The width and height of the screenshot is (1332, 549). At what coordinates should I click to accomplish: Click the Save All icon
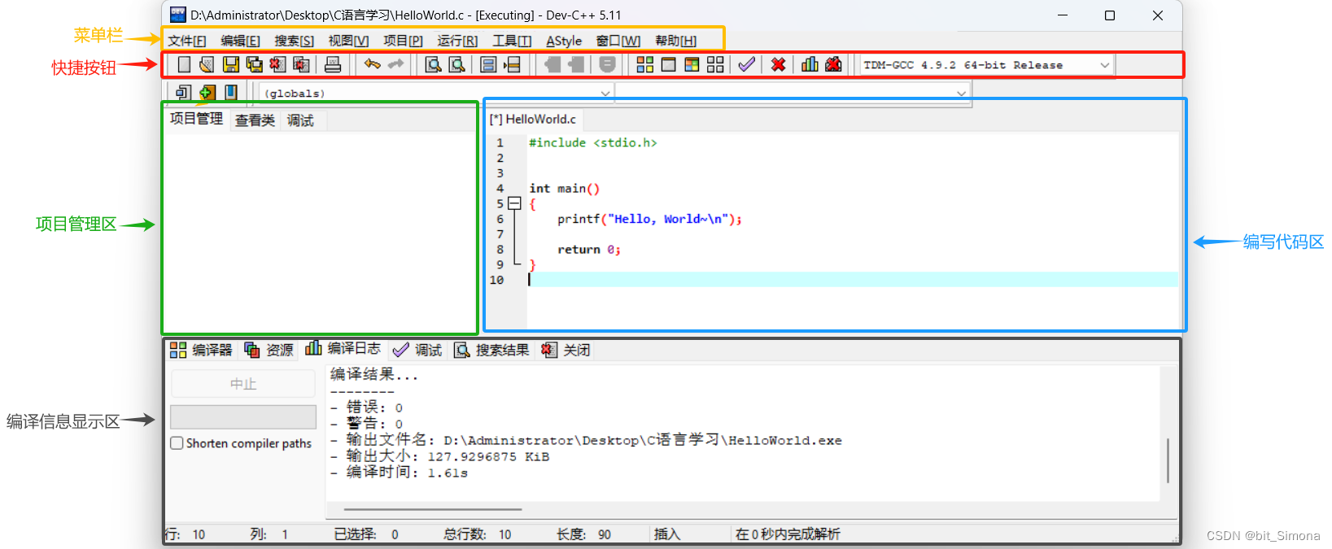[255, 64]
